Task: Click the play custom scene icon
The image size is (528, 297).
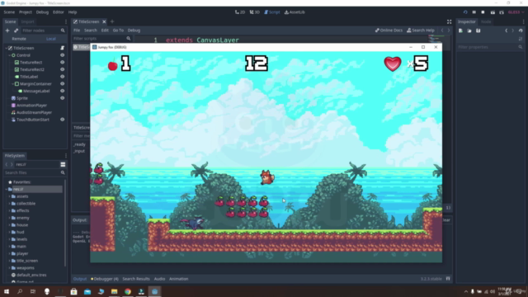Action: (x=502, y=12)
